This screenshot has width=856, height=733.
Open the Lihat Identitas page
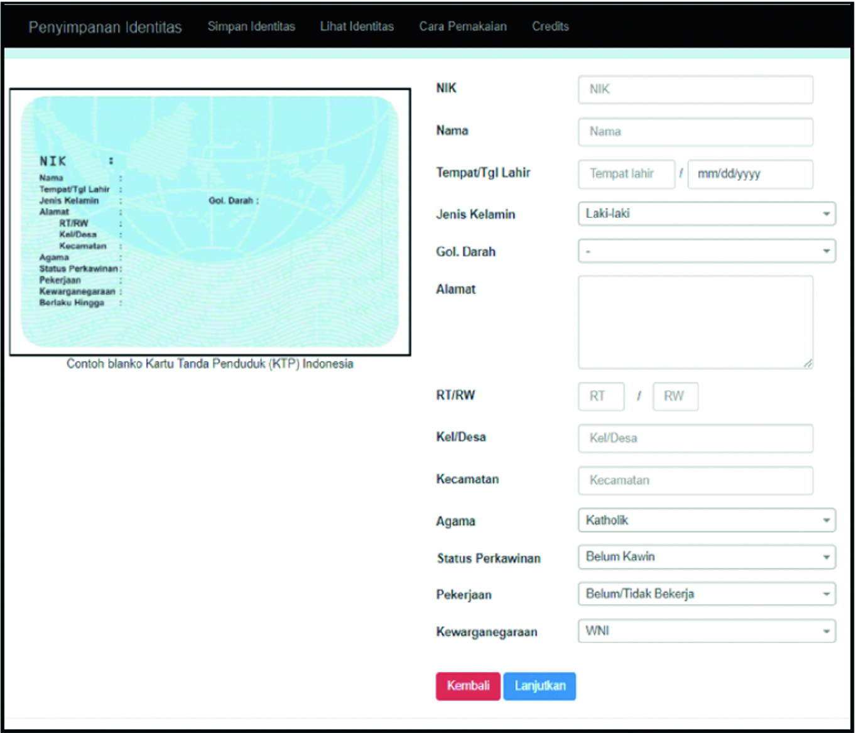click(357, 26)
